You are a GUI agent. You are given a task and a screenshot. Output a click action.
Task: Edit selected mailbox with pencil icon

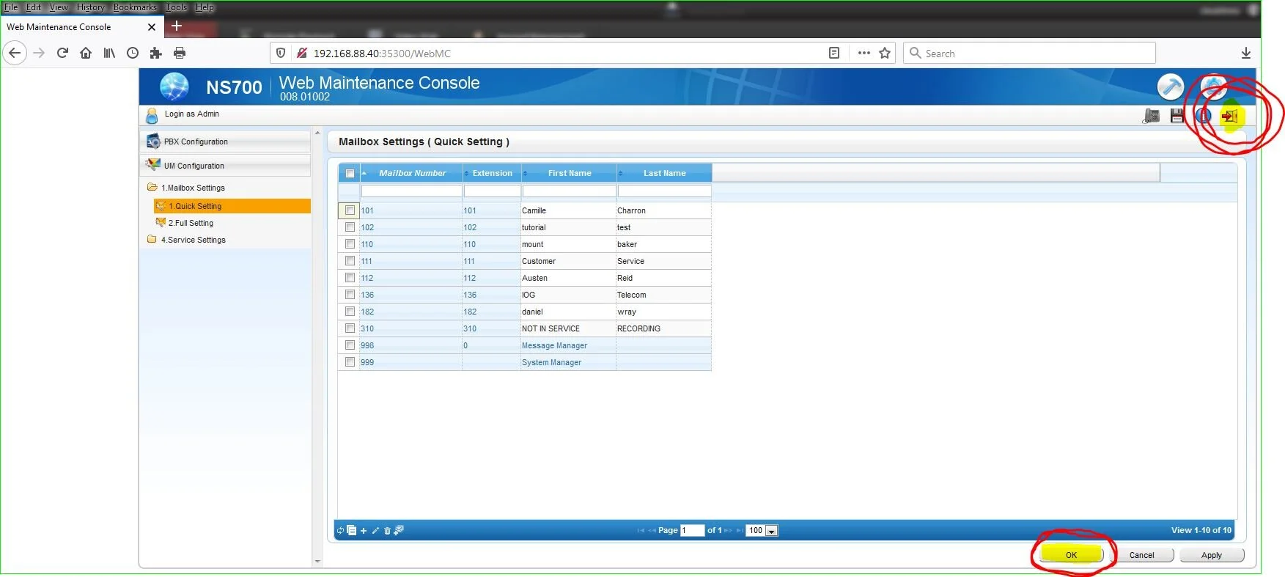point(375,530)
